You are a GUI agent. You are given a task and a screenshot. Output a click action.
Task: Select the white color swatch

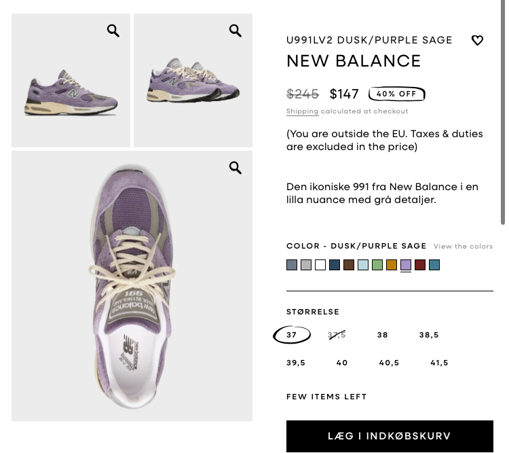point(320,265)
